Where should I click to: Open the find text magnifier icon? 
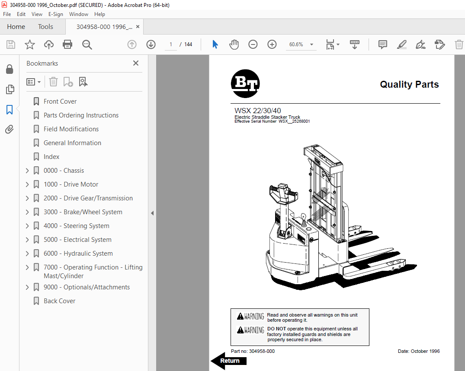[x=87, y=44]
